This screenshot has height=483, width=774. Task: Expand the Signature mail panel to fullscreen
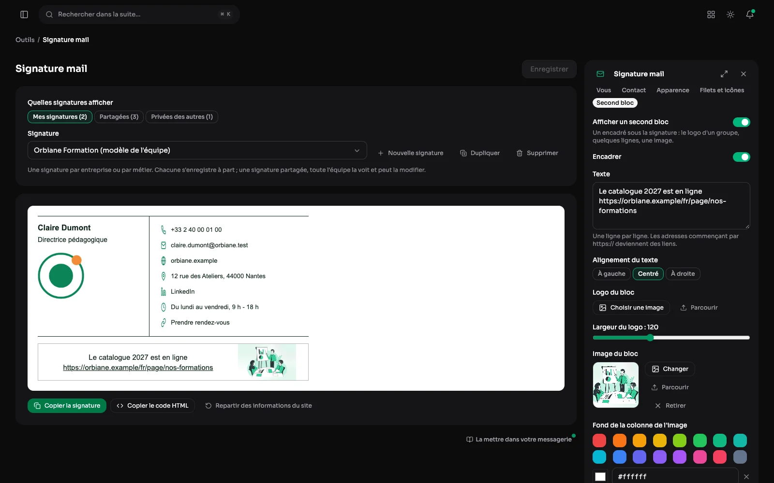[x=724, y=74]
